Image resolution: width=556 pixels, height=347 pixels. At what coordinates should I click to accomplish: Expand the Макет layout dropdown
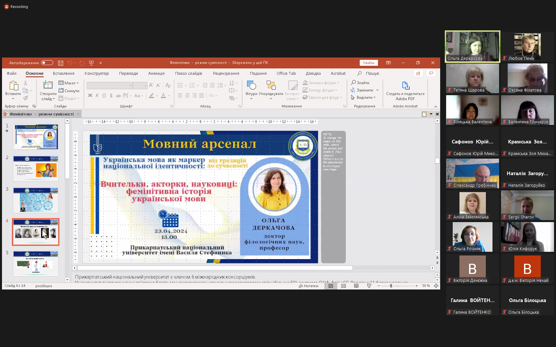coord(69,83)
